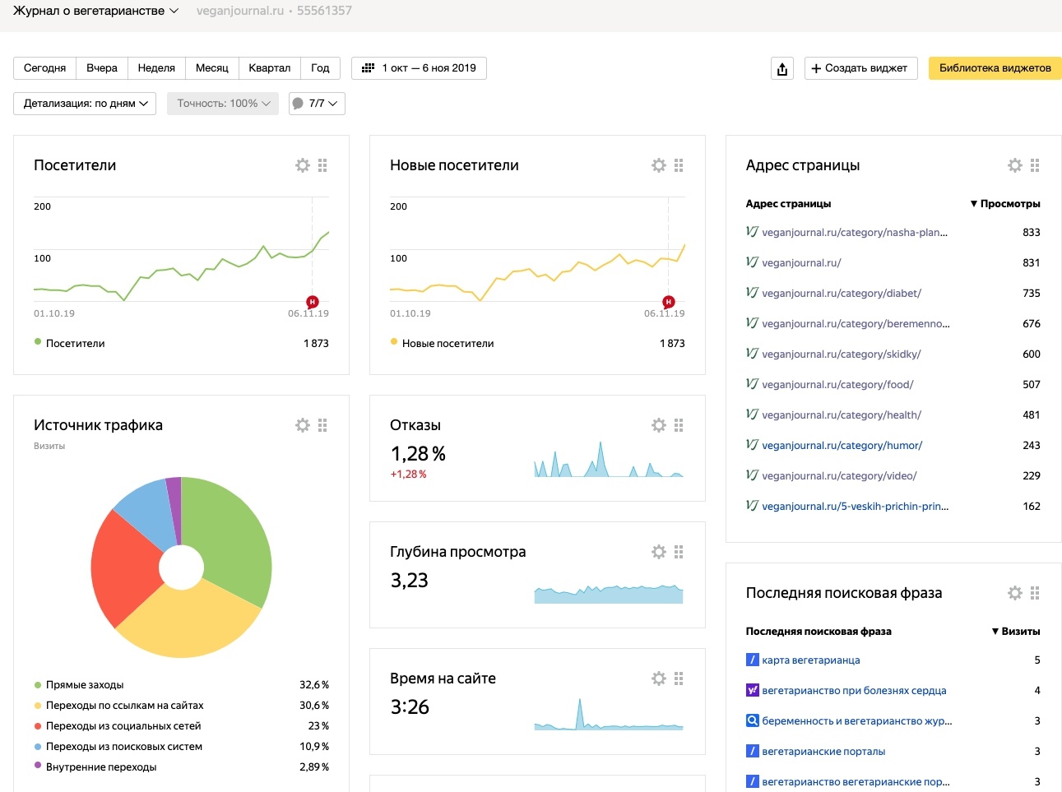The width and height of the screenshot is (1062, 792).
Task: Expand Журнал о вегетарианстве counter selector
Action: point(95,11)
